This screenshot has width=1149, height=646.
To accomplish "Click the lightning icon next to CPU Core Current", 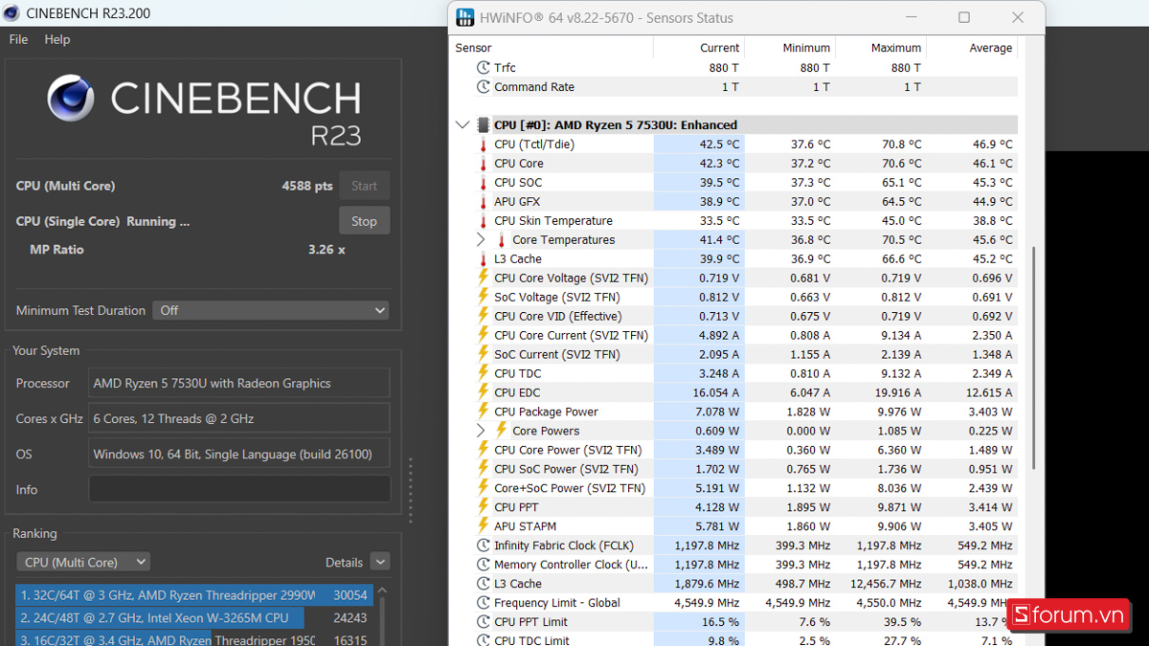I will coord(483,335).
